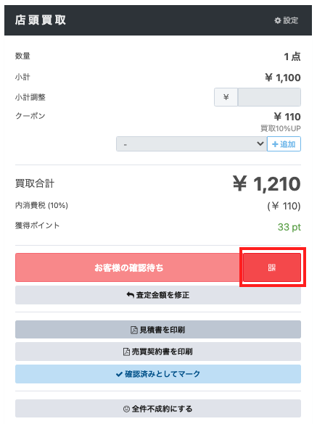
Task: Click the plus icon on 追加 button
Action: 275,144
